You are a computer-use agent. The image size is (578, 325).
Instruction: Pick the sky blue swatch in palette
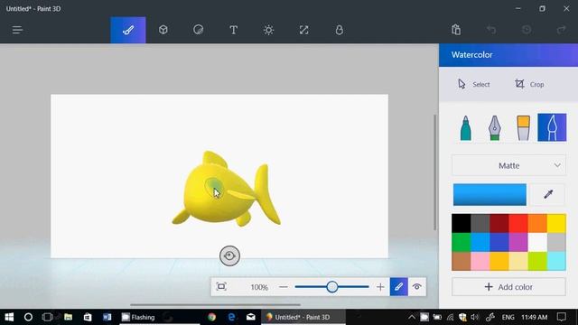coord(480,242)
